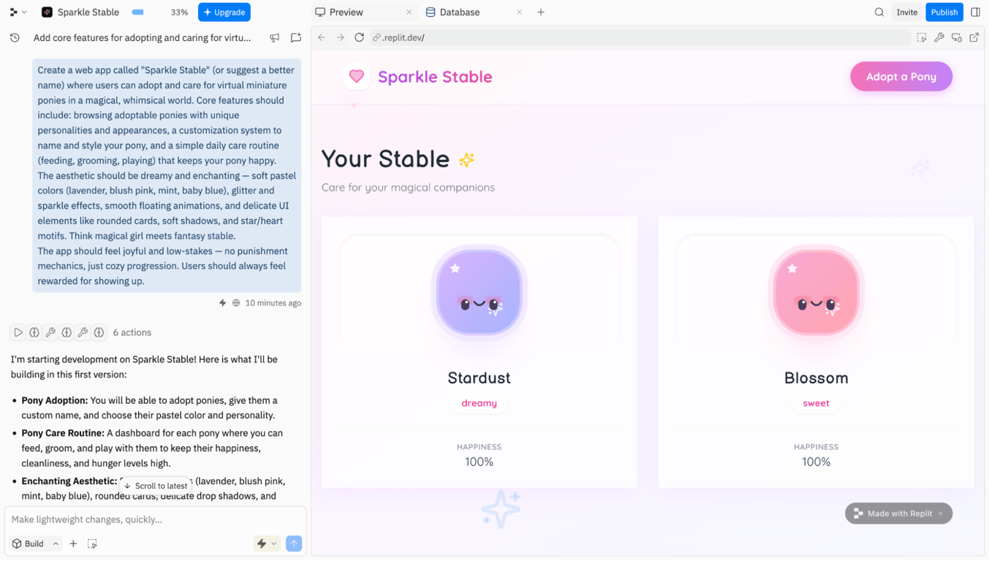Screen dimensions: 989x561
Task: Switch to the Database tab
Action: (460, 12)
